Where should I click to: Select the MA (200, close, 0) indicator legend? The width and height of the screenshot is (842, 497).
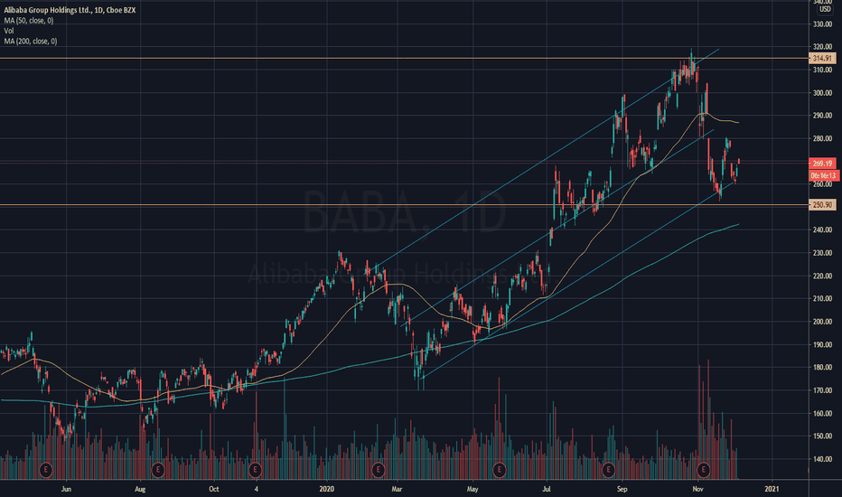point(31,42)
